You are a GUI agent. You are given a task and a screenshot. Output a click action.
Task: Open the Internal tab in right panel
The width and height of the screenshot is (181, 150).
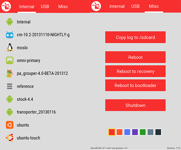pyautogui.click(x=117, y=6)
